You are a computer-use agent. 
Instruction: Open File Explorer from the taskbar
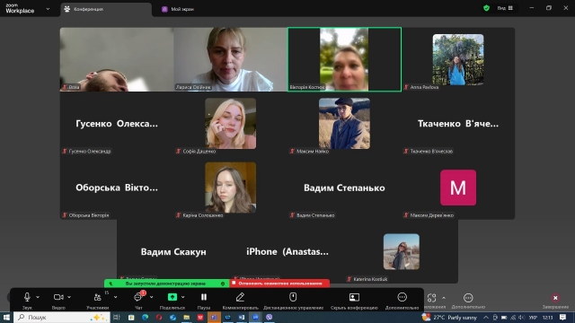click(x=186, y=317)
